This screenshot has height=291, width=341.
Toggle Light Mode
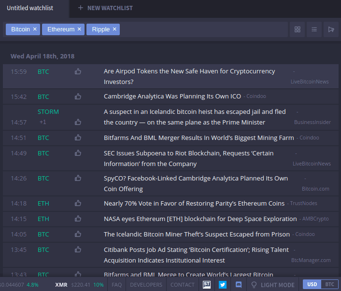point(272,285)
